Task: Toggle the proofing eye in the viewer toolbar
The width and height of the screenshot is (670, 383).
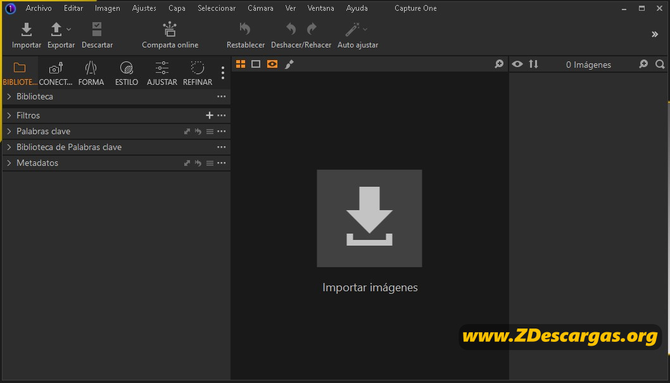Action: tap(272, 64)
